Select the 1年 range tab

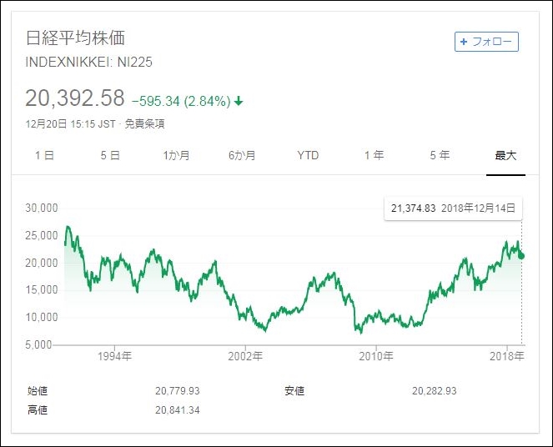point(374,155)
